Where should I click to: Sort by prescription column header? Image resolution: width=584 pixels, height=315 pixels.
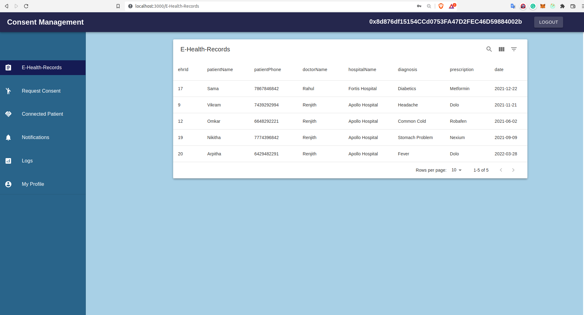462,70
